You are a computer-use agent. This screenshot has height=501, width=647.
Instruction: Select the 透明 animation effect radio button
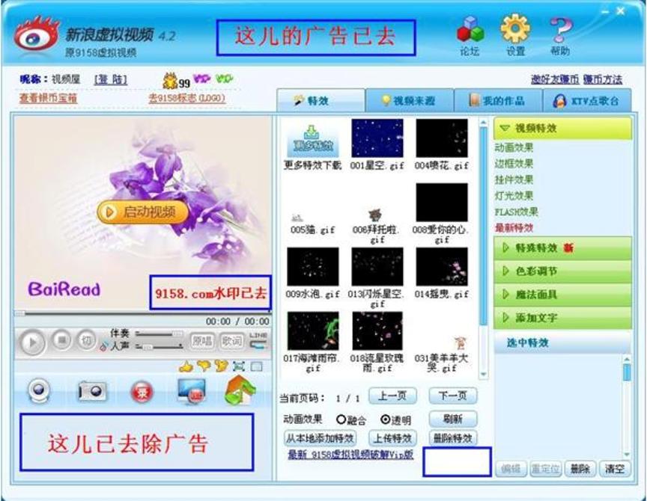(384, 419)
